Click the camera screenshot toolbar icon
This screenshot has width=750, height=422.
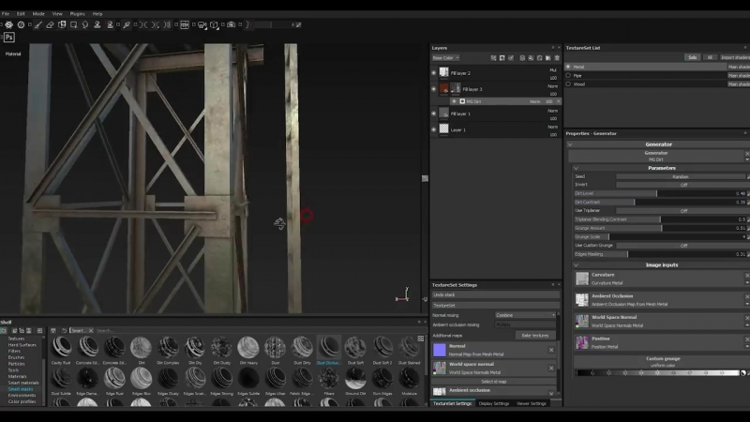(231, 25)
